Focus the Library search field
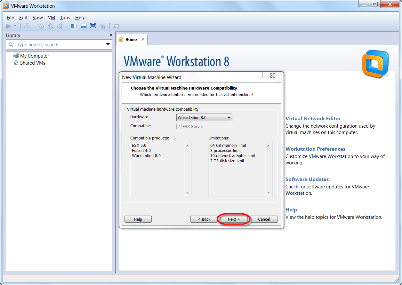402x285 pixels. click(x=59, y=44)
